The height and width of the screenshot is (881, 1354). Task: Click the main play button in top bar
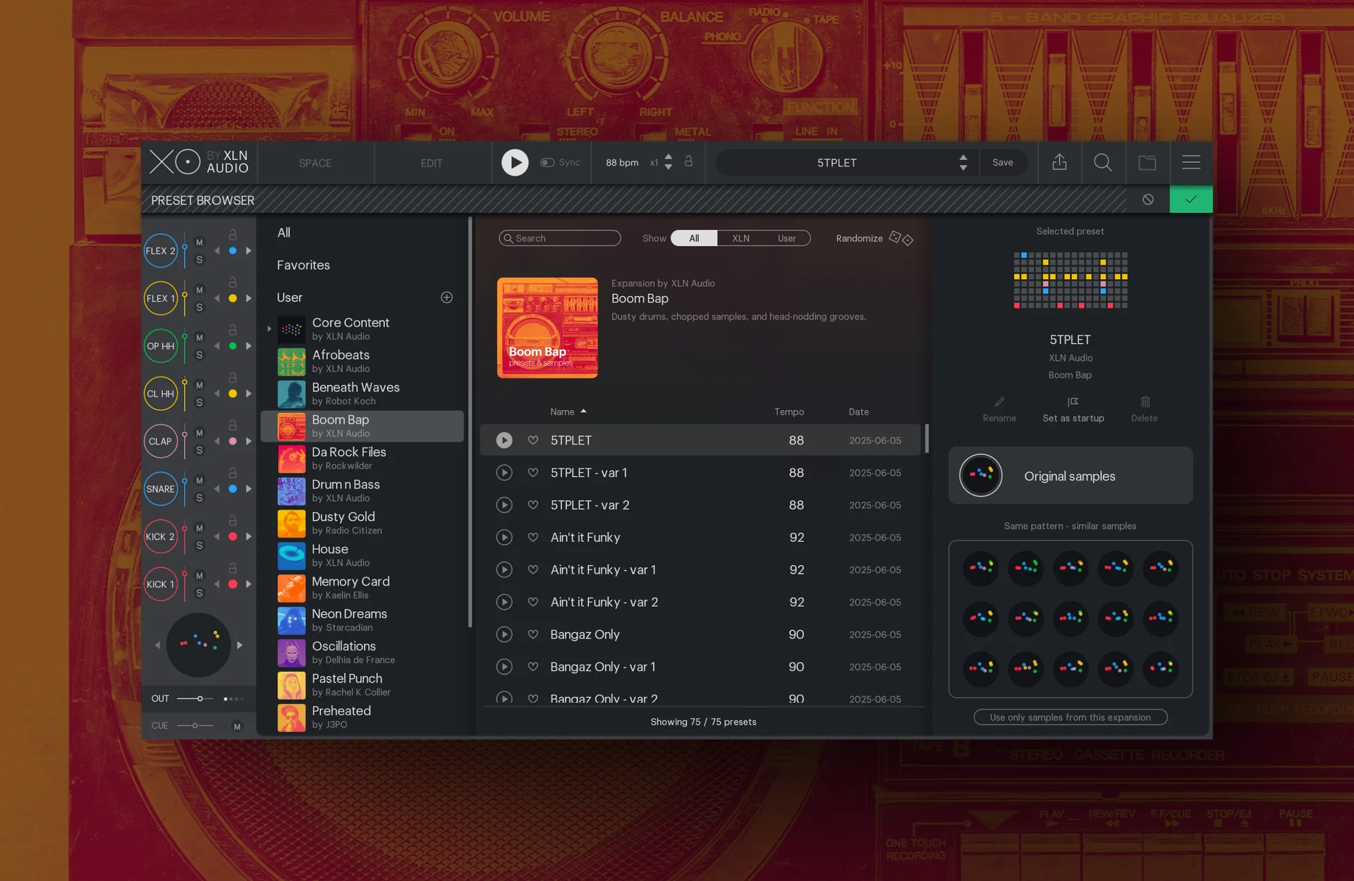(515, 163)
